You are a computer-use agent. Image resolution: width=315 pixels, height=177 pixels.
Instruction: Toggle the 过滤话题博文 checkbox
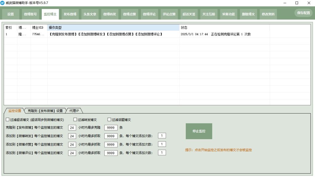(109, 120)
